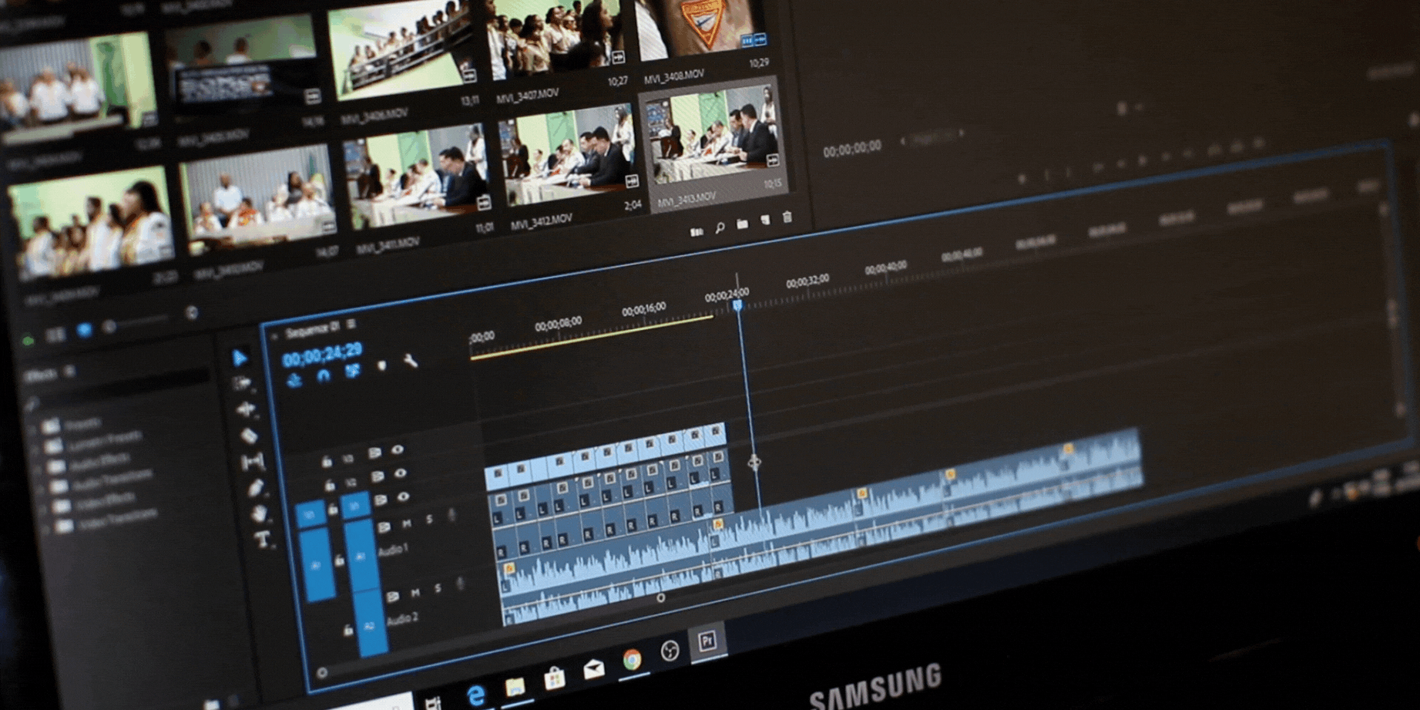Select the Razor tool
Screen dimensions: 1420x710
[249, 436]
